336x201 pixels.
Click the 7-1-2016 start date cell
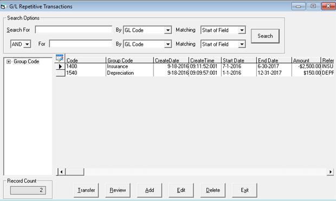point(238,67)
